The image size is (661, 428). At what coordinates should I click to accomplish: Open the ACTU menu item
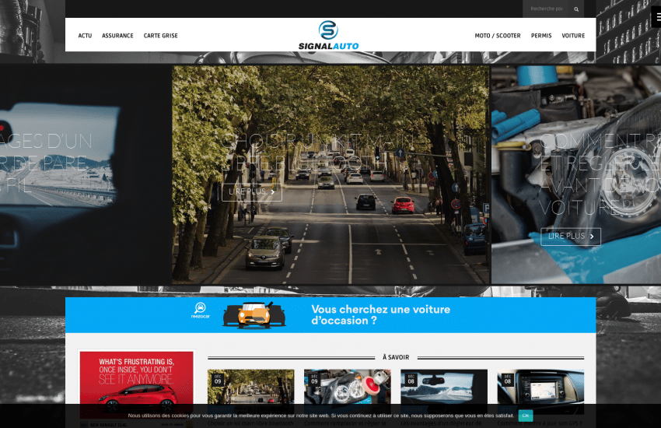(85, 36)
